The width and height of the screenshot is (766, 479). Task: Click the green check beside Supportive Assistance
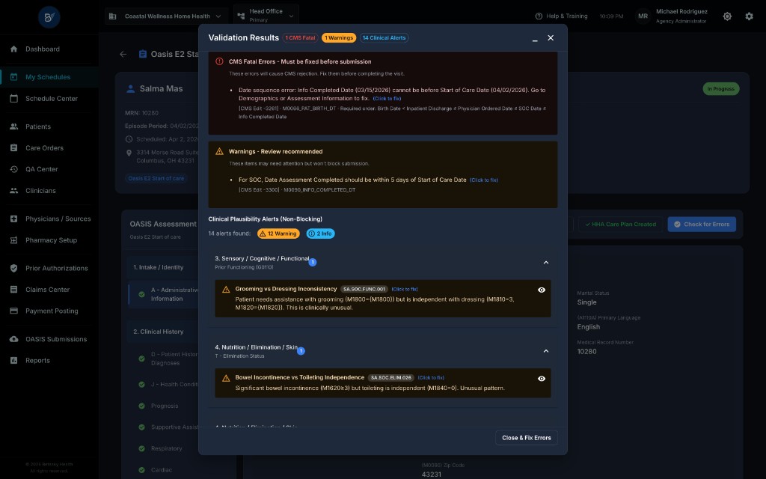click(141, 427)
